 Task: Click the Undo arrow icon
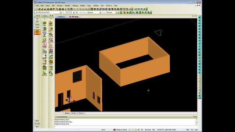pyautogui.click(x=74, y=9)
